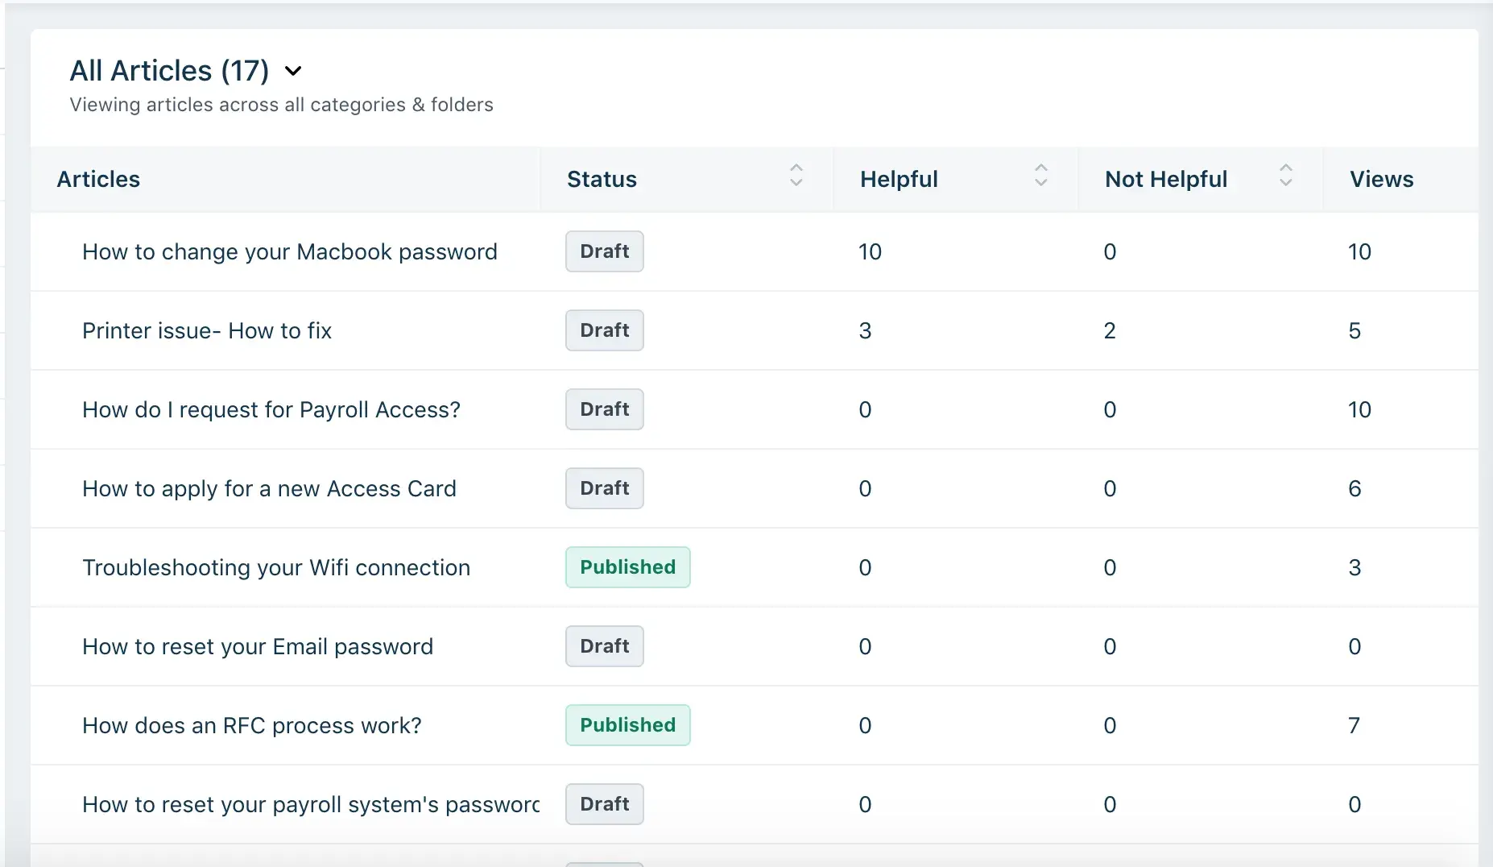1493x867 pixels.
Task: Click the Published badge for How does an RFC process work?
Action: pos(628,724)
